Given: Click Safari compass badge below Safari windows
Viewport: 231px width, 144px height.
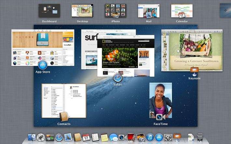Looking at the screenshot, I should 118,78.
